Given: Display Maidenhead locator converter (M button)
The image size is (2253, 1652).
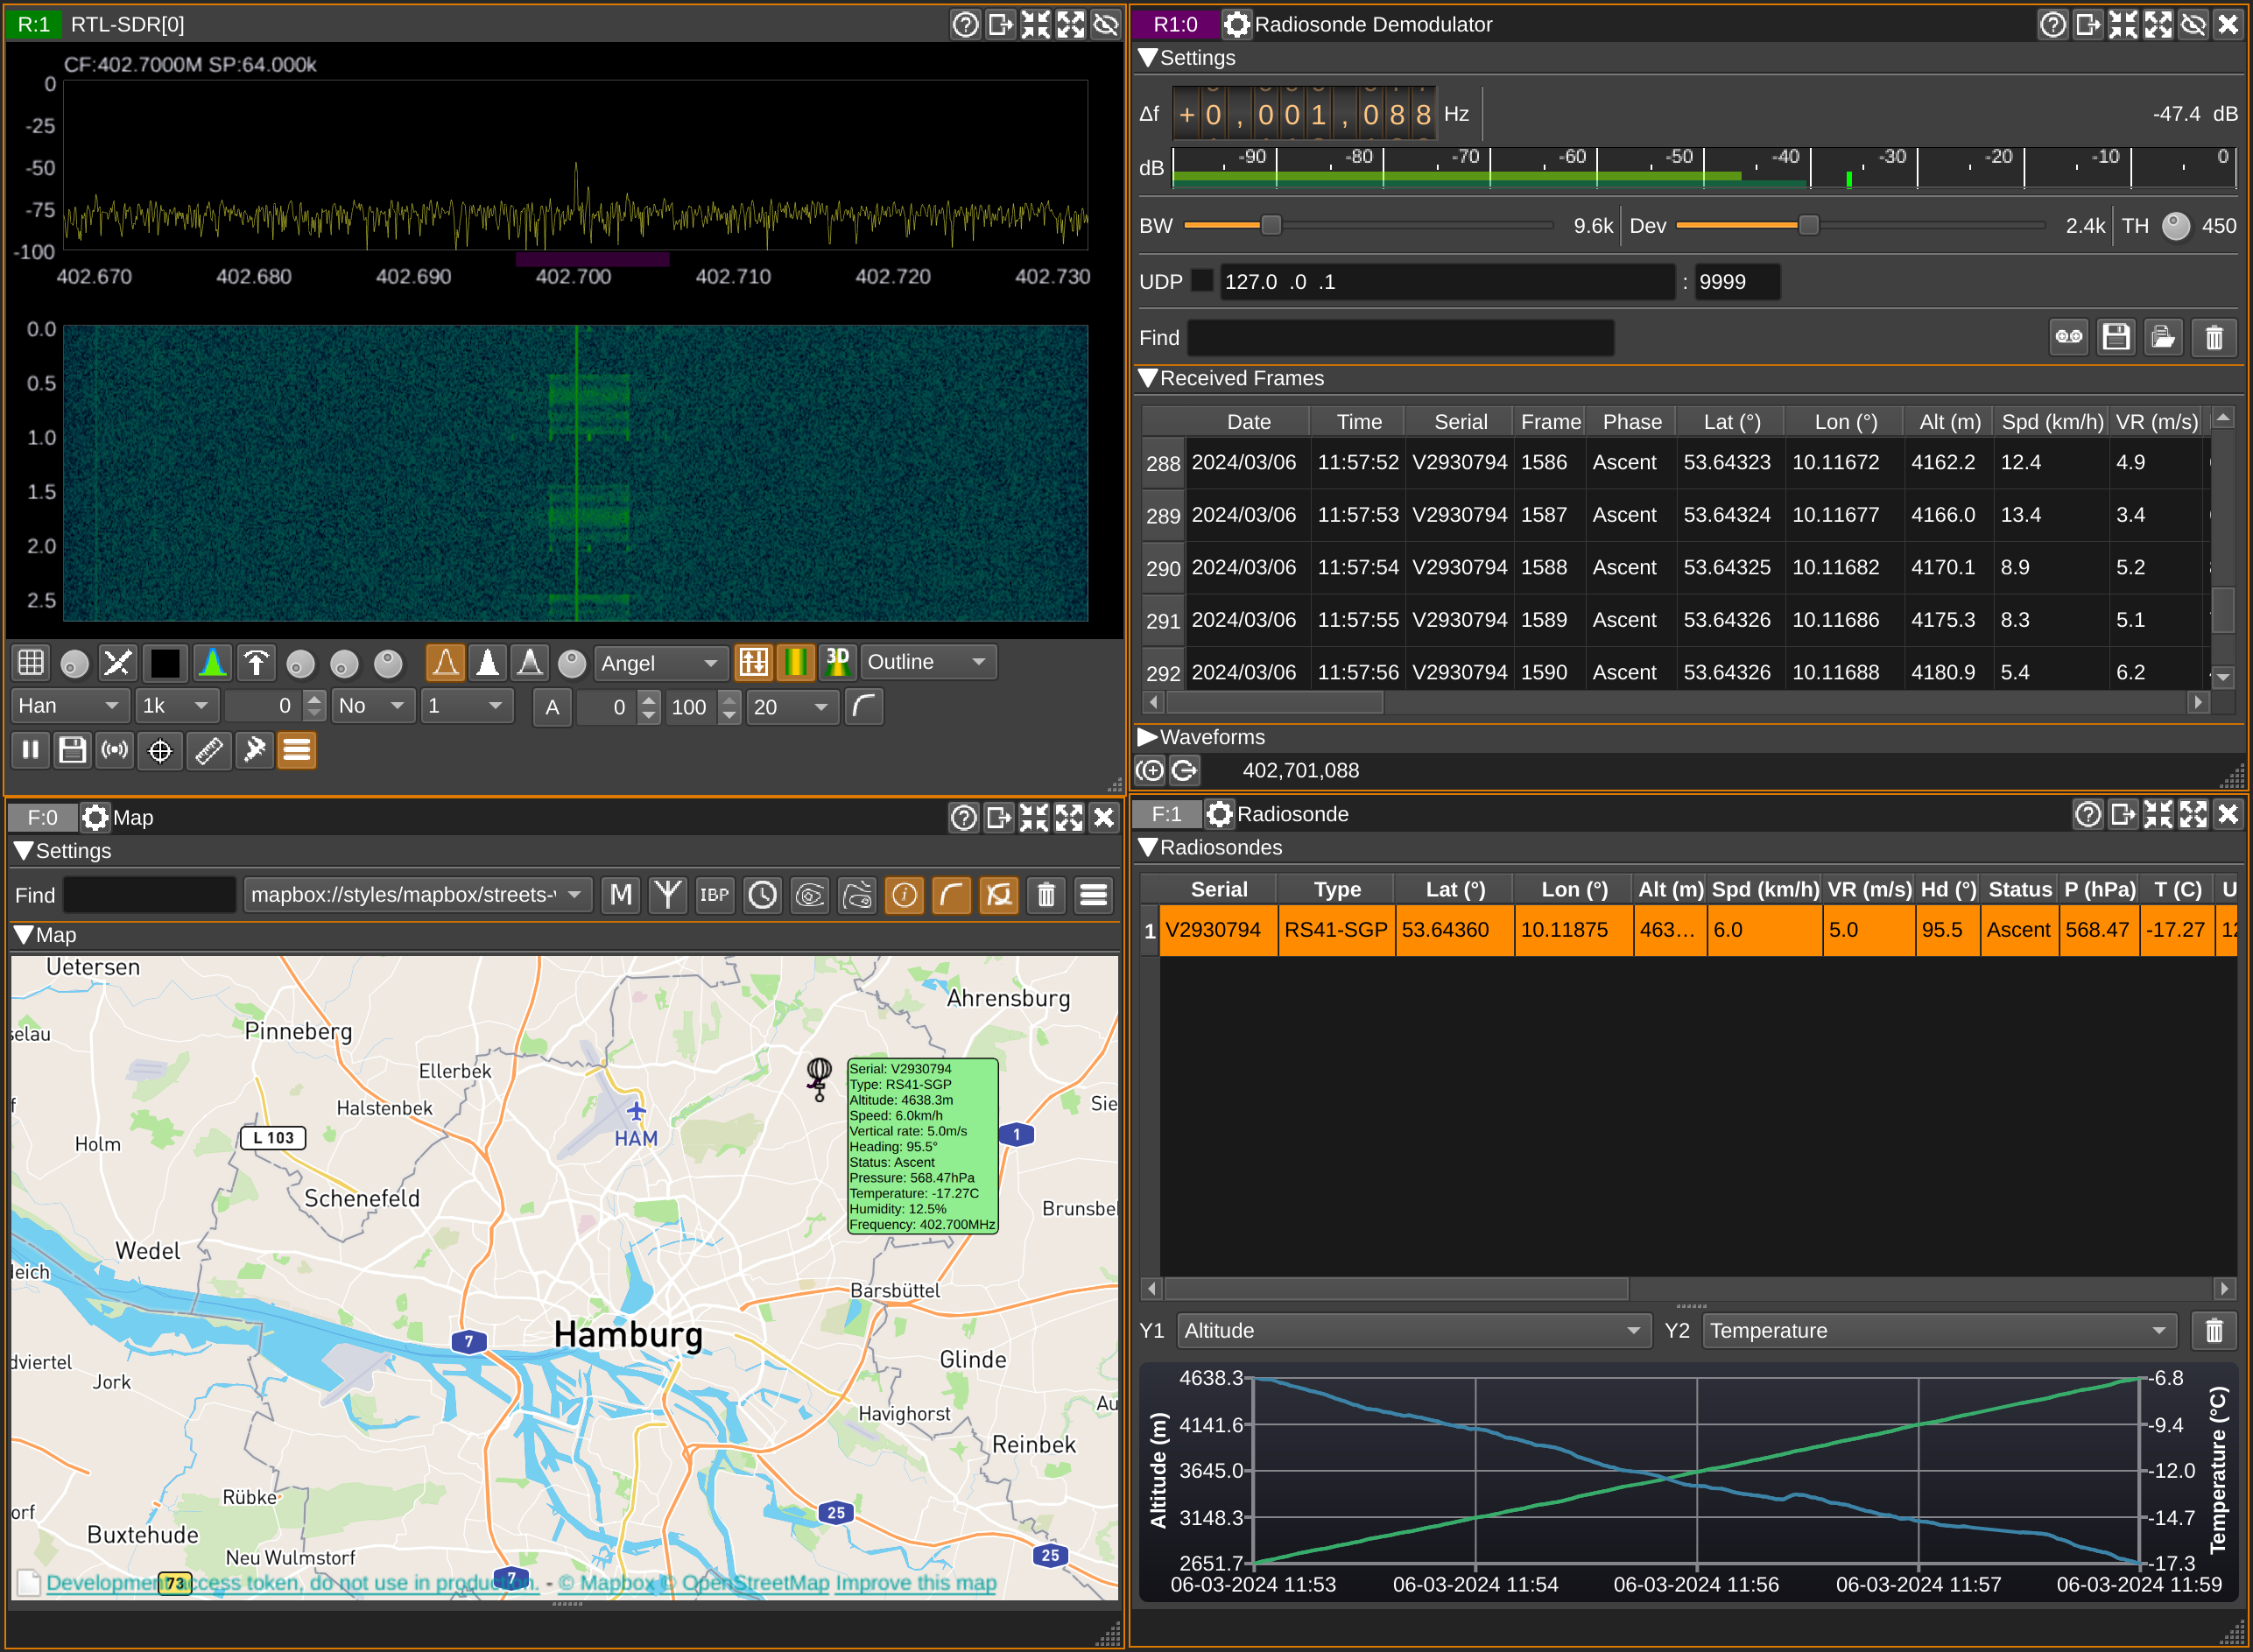Looking at the screenshot, I should coord(621,894).
